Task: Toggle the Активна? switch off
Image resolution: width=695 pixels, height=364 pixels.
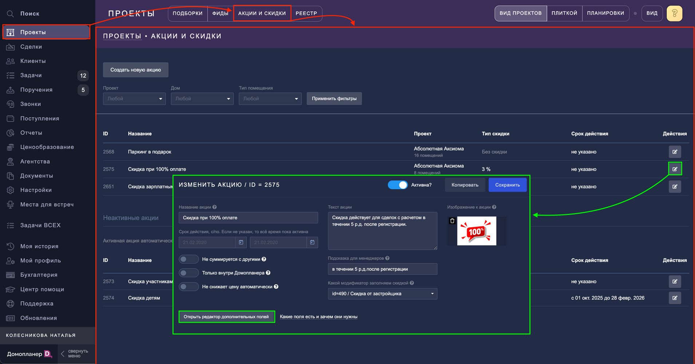Action: click(398, 185)
